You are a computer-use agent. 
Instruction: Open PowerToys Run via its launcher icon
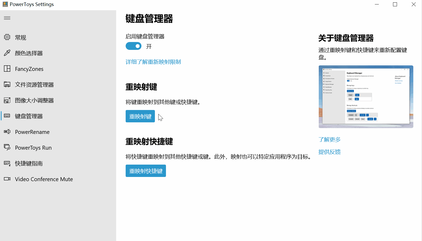coord(7,147)
